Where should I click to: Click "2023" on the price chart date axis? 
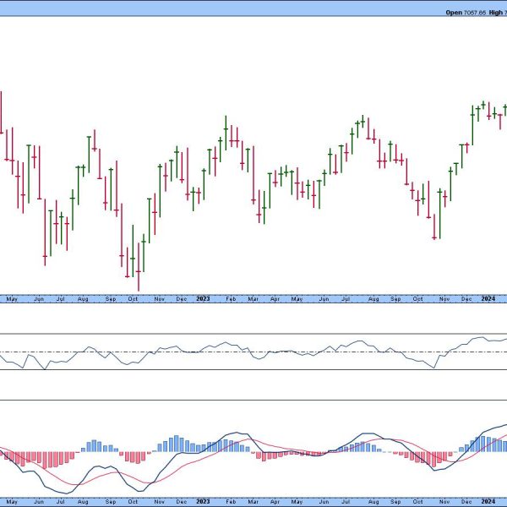203,299
